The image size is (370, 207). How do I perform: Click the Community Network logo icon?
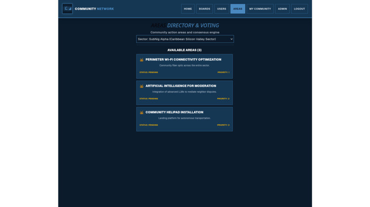click(x=67, y=9)
